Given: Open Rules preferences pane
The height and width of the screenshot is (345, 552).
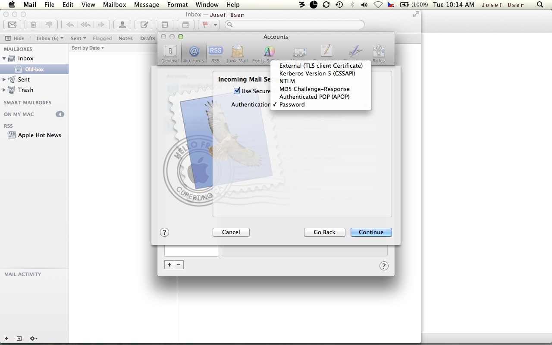Looking at the screenshot, I should pos(379,54).
